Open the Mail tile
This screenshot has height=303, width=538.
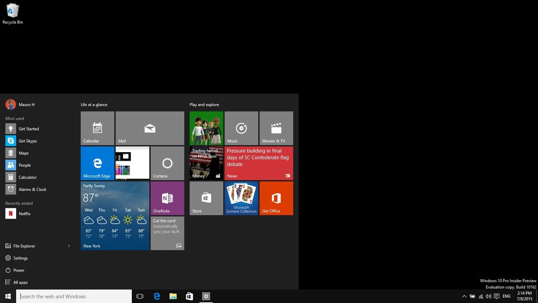[x=149, y=128]
